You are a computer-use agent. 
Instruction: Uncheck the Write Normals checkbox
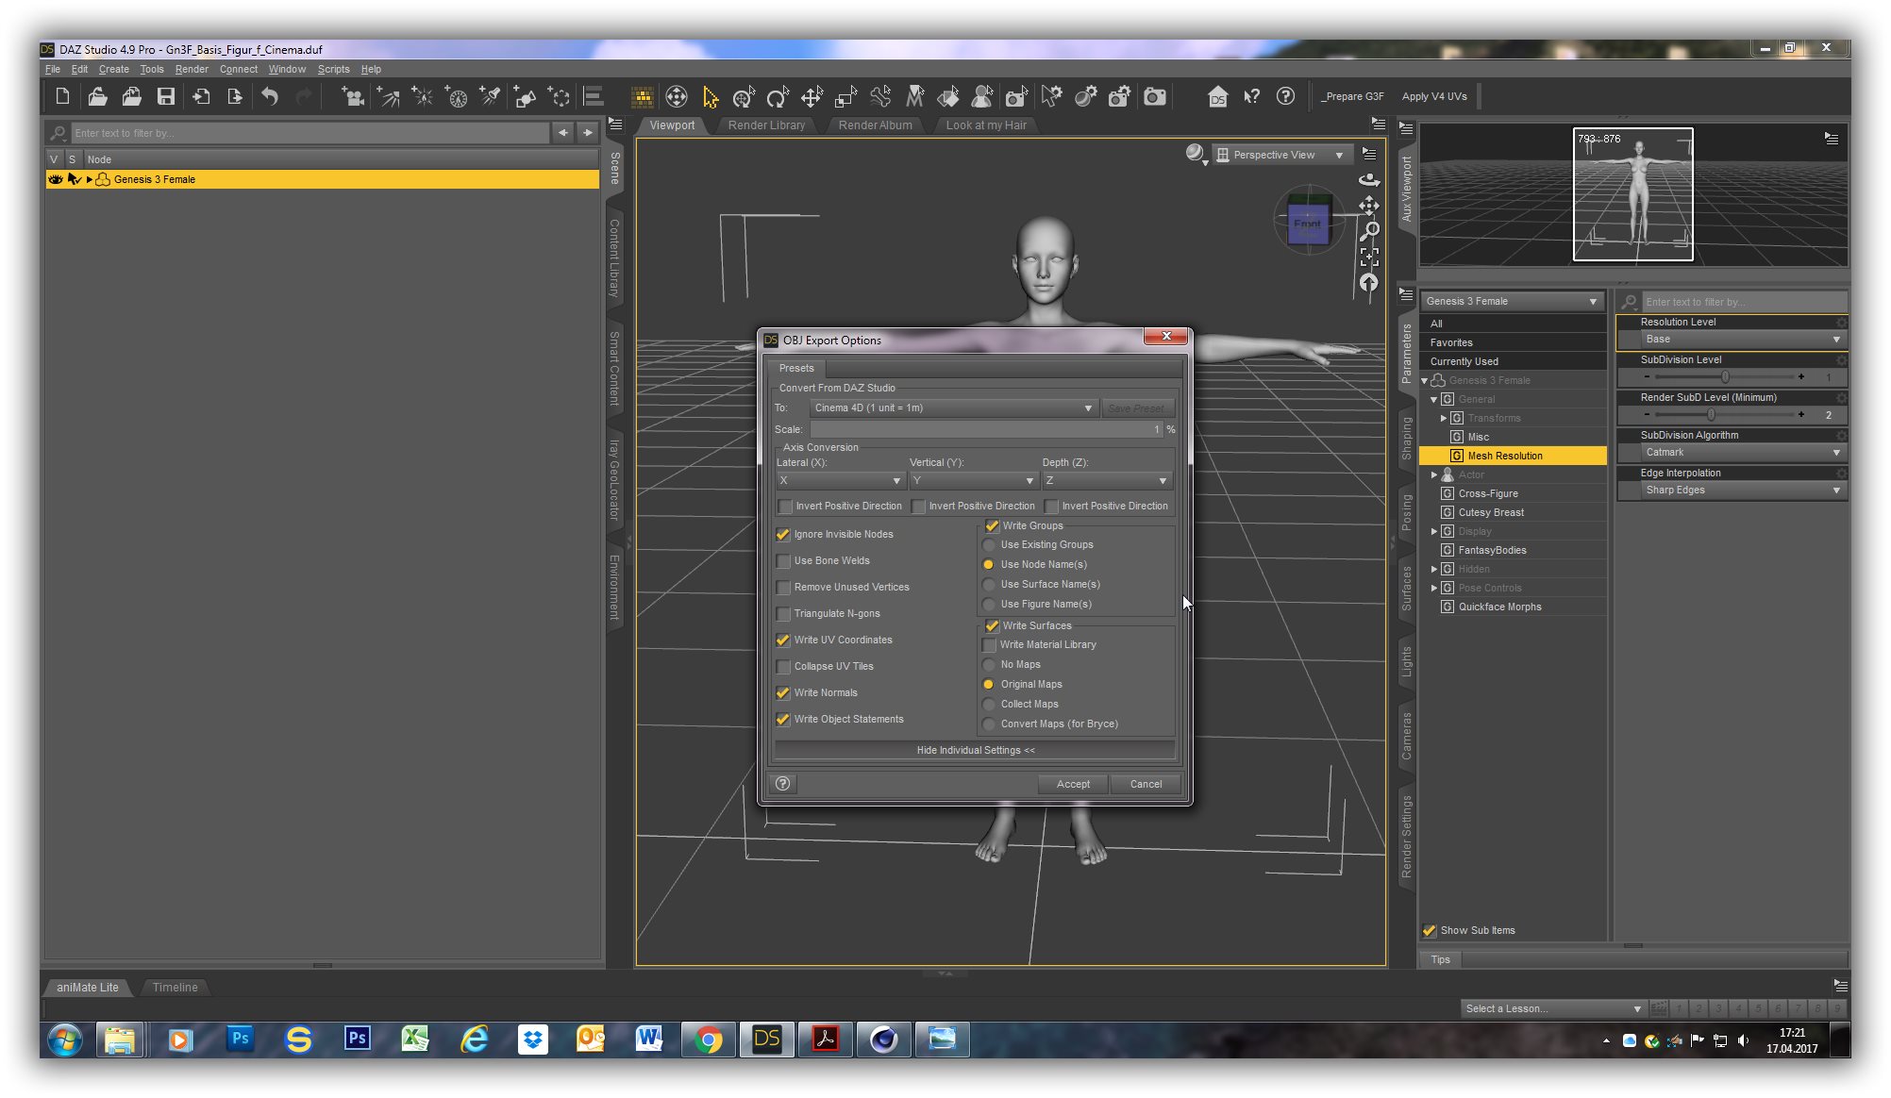[783, 693]
